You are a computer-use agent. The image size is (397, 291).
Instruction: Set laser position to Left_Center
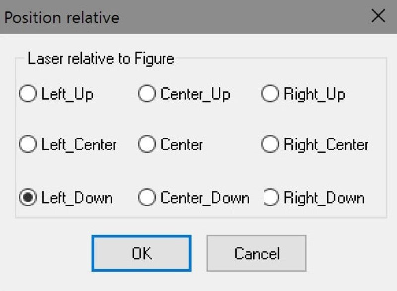tap(27, 145)
